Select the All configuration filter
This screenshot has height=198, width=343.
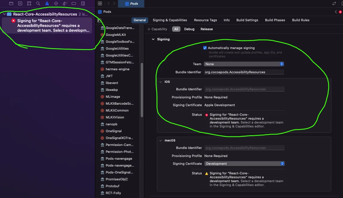click(x=176, y=29)
